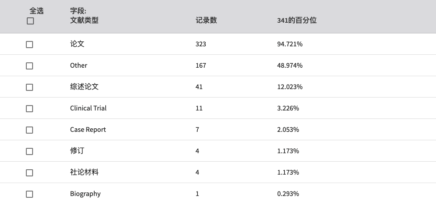
Task: Tick the 社论材料 row checkbox
Action: pos(29,173)
